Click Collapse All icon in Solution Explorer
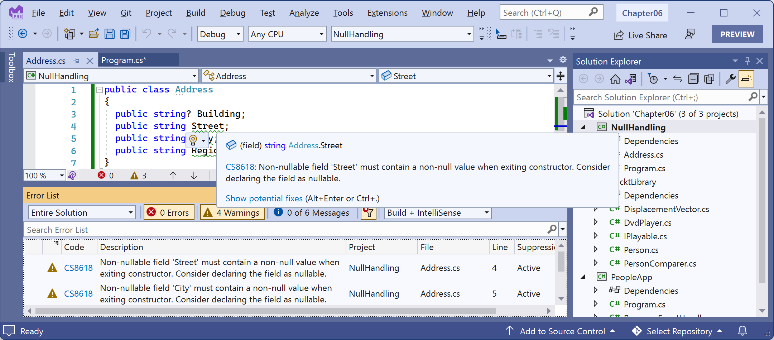 pos(693,79)
